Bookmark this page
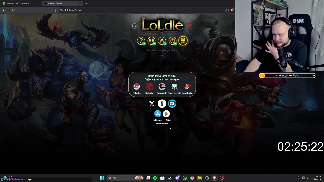324x182 pixels. (55, 10)
